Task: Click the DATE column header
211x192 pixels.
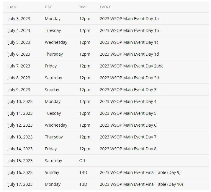Action: point(13,7)
